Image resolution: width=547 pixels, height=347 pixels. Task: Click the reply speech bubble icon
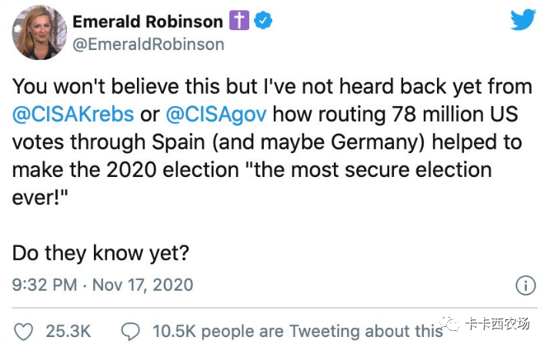coord(131,331)
